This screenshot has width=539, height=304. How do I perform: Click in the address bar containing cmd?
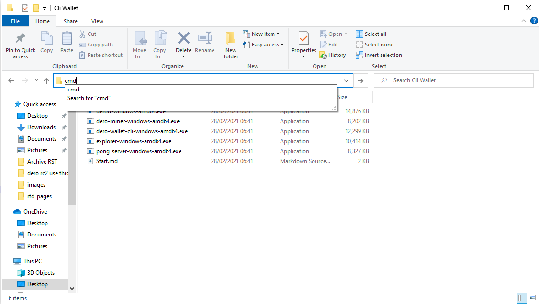tap(203, 80)
